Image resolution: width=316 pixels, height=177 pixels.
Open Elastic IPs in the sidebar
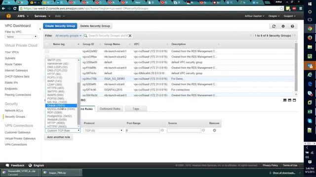(11, 83)
